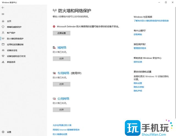176x136 pixels.
Task: Open 病毒和威胁防护 section
Action: click(14, 27)
